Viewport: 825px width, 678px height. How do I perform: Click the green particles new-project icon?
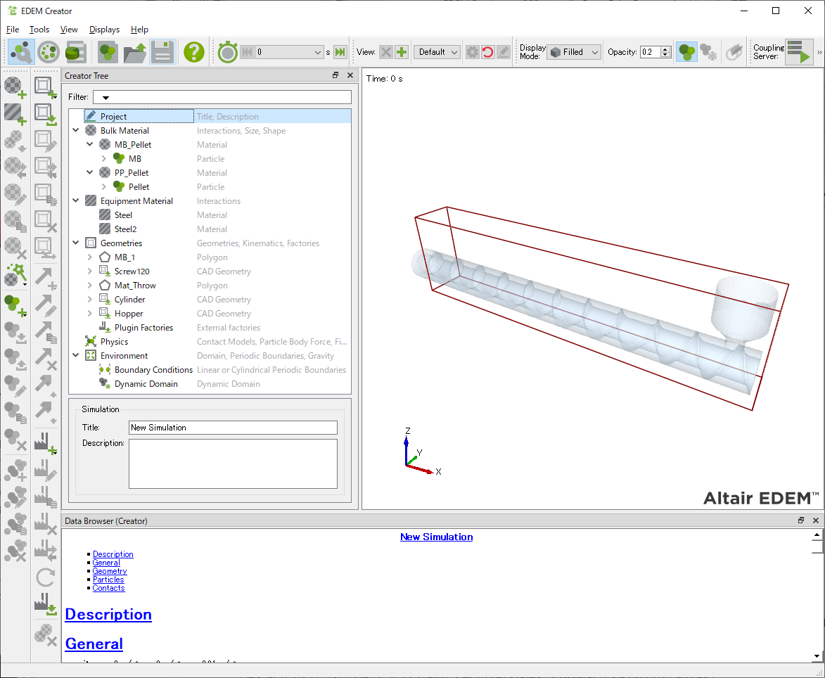pyautogui.click(x=108, y=52)
